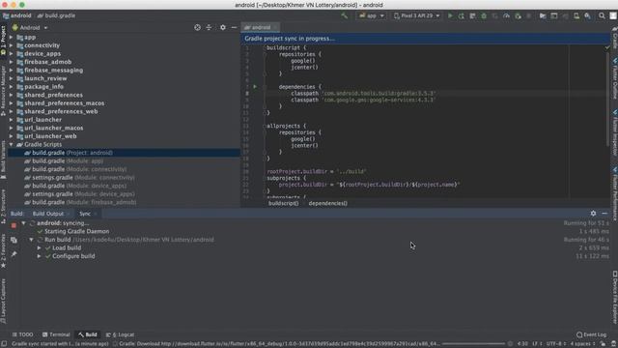618x348 pixels.
Task: Select the package_info folder
Action: 43,87
